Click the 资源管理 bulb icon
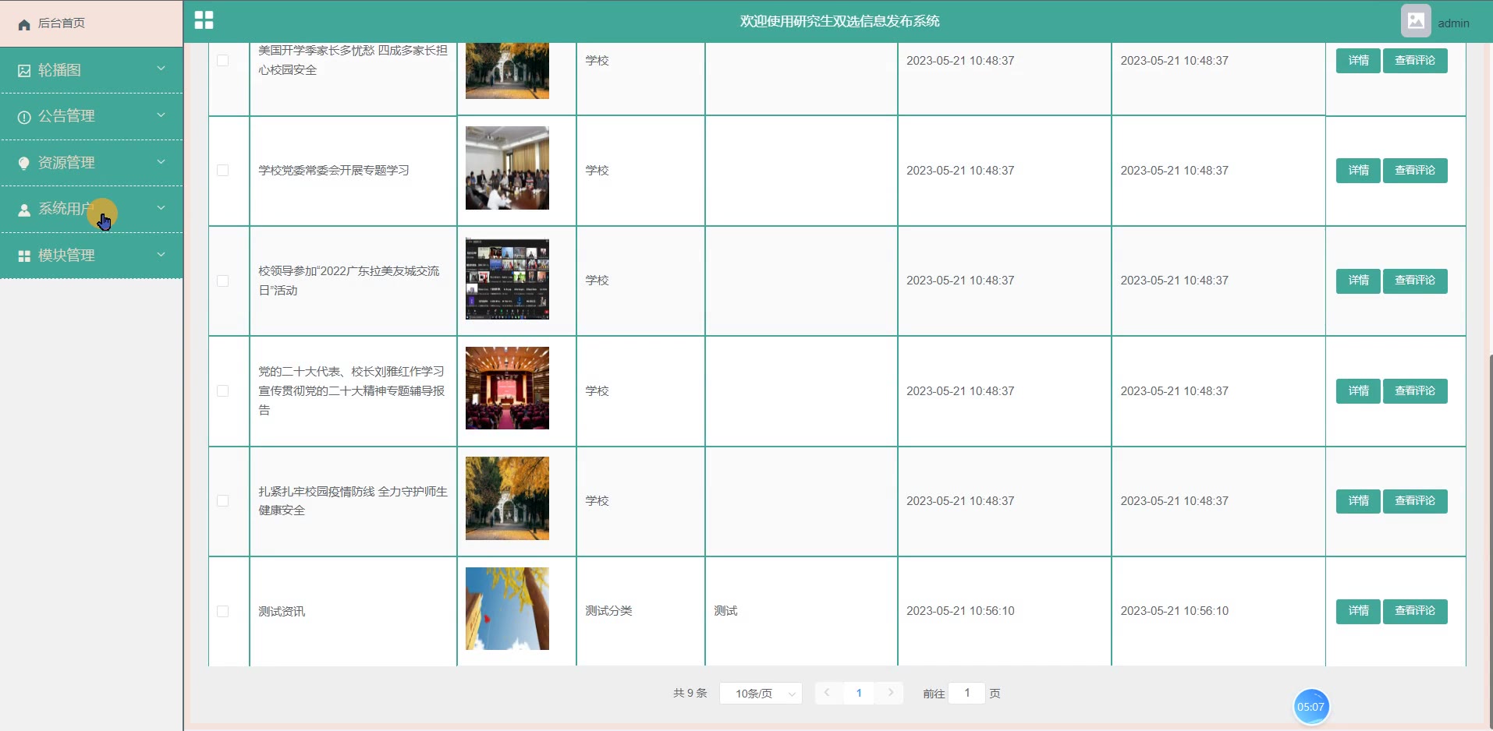Viewport: 1493px width, 731px height. (x=24, y=163)
